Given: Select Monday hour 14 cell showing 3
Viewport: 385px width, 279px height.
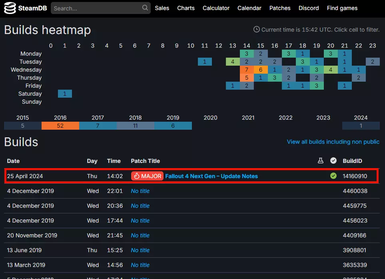Looking at the screenshot, I should [x=247, y=54].
